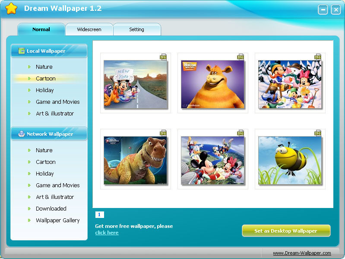
Task: Click green arrow beside Downloaded
Action: [x=29, y=208]
